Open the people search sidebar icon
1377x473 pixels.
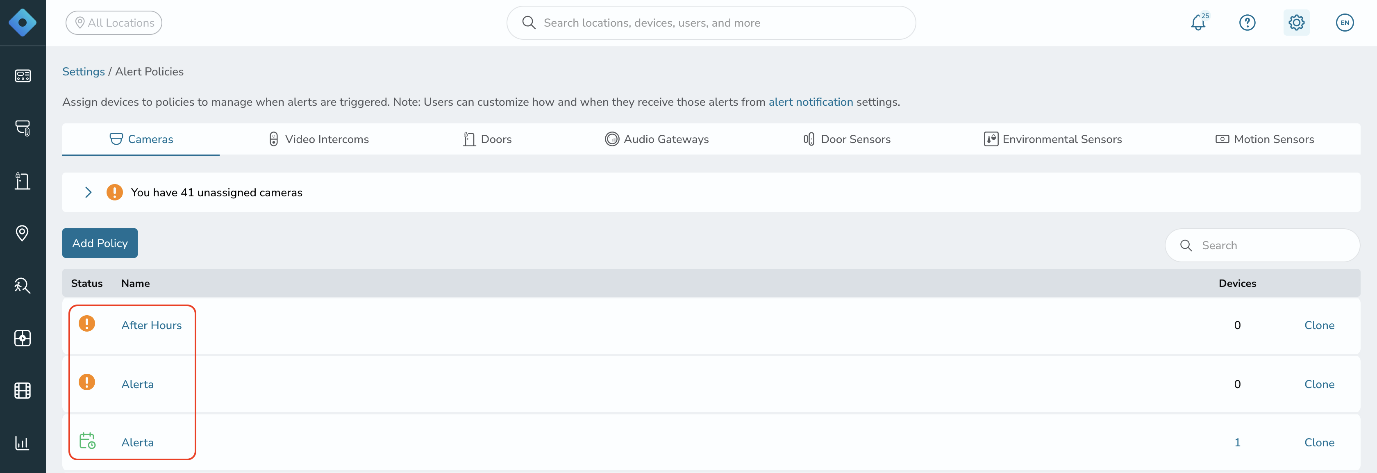23,286
